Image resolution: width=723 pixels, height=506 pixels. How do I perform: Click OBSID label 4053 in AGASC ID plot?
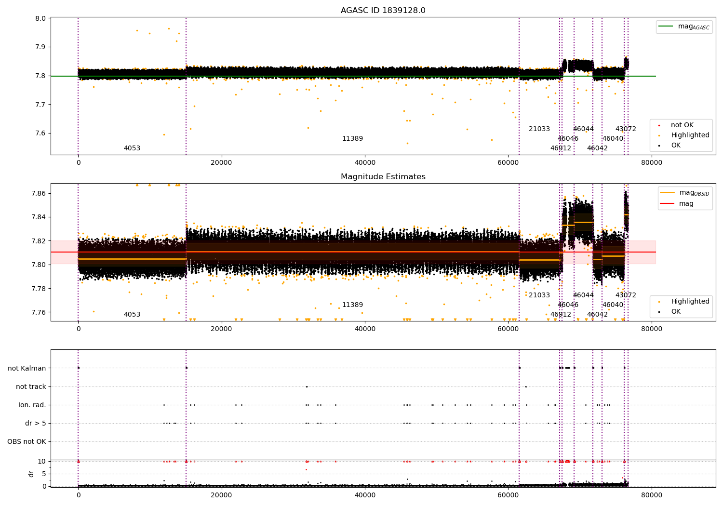click(x=132, y=148)
